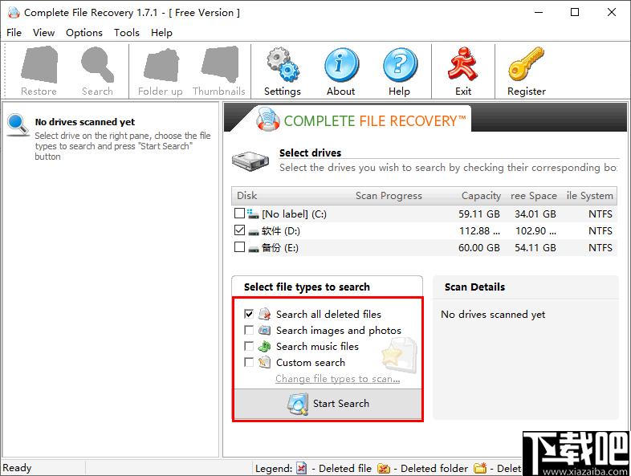This screenshot has height=476, width=631.
Task: Click the Folder up toolbar icon
Action: (x=161, y=65)
